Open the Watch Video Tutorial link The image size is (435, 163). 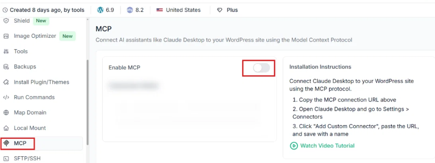(x=328, y=146)
